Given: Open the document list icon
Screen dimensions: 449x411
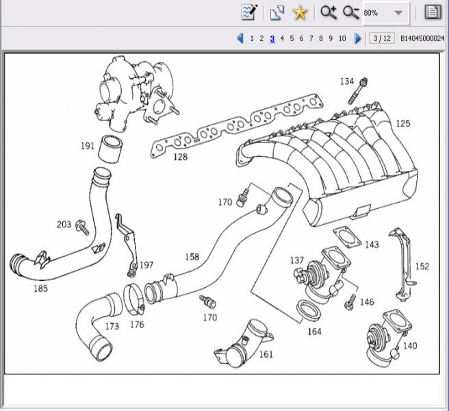Looking at the screenshot, I should coord(432,12).
